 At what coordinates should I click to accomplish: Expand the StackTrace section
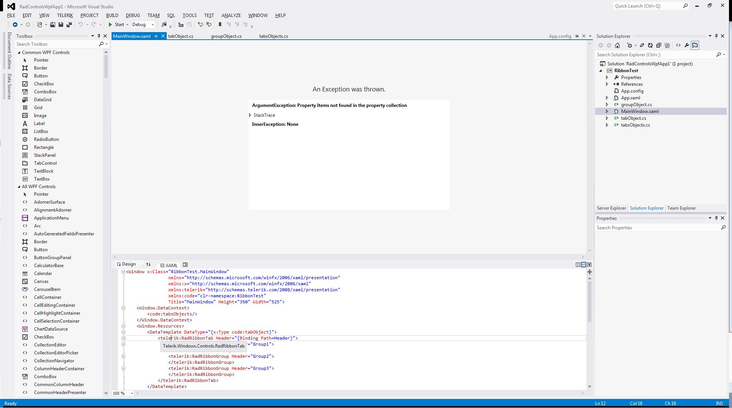250,115
